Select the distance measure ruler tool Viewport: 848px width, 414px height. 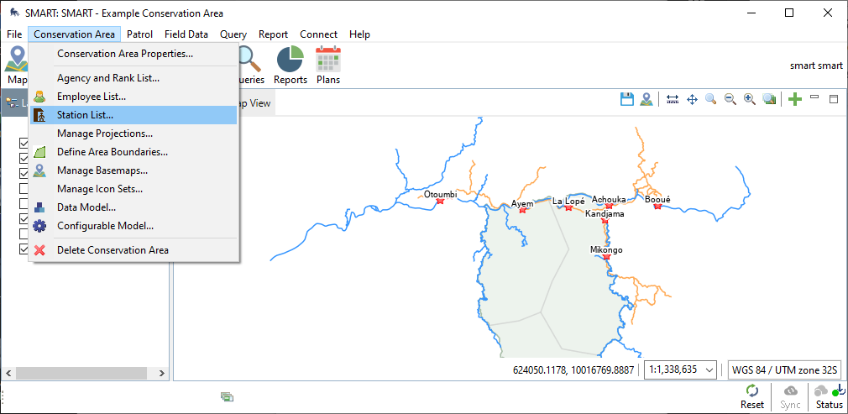click(x=673, y=99)
